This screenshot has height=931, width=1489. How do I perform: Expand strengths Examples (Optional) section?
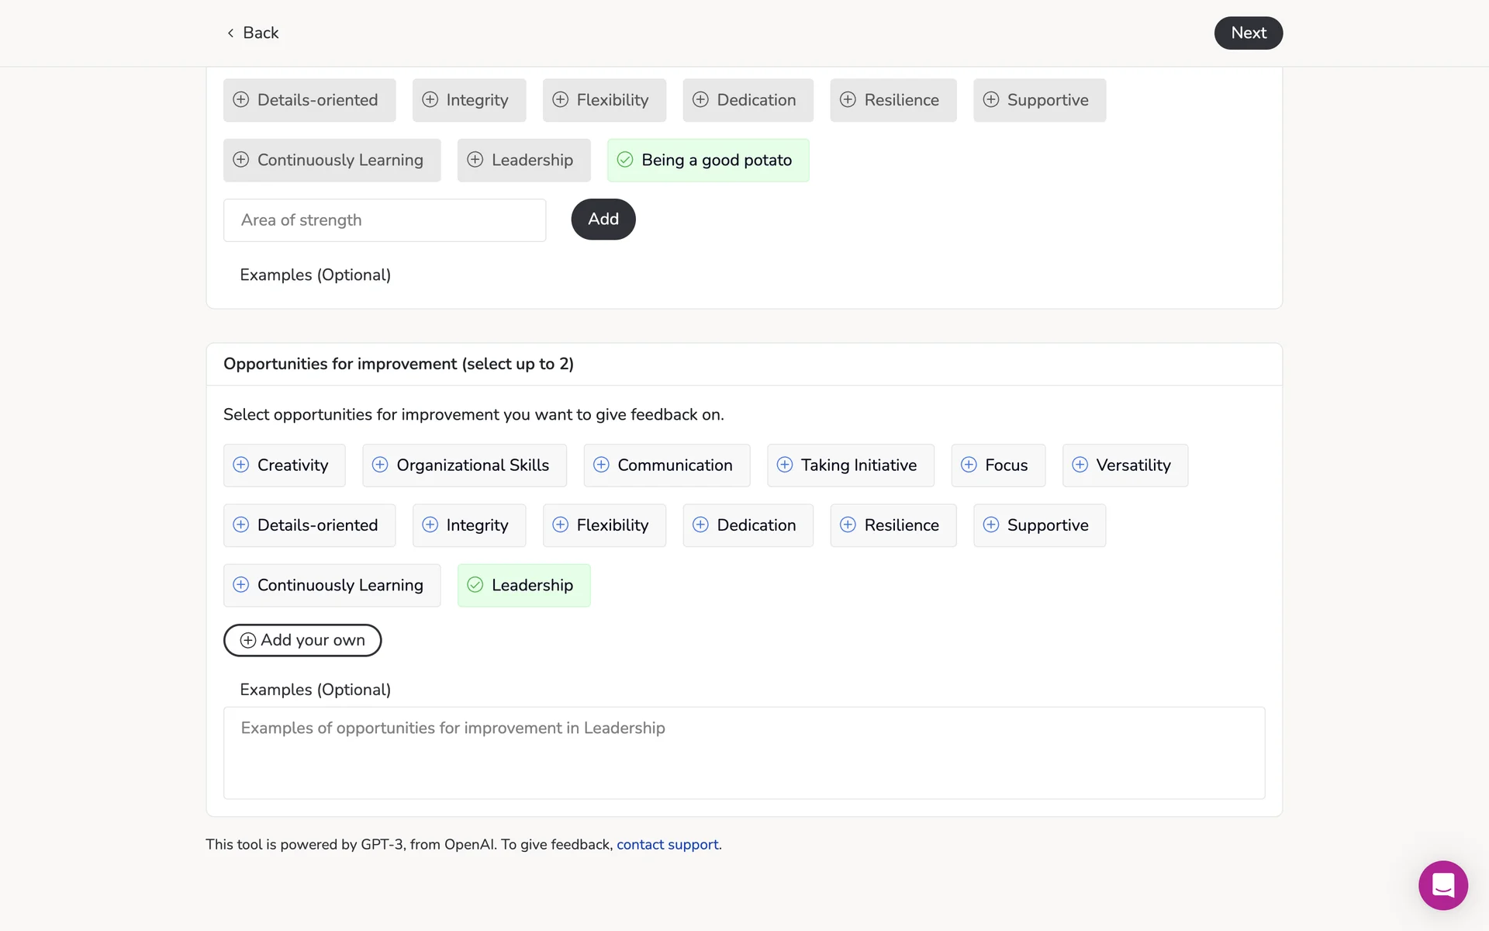(315, 275)
